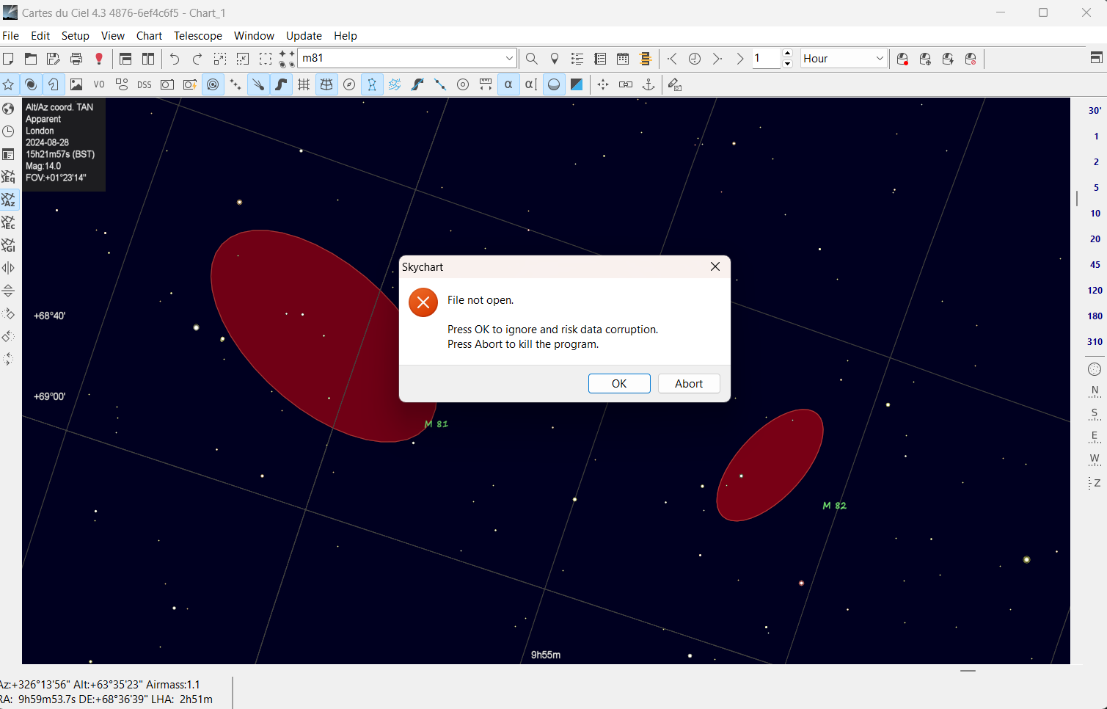The height and width of the screenshot is (709, 1107).
Task: Toggle the show stars button
Action: tap(8, 85)
